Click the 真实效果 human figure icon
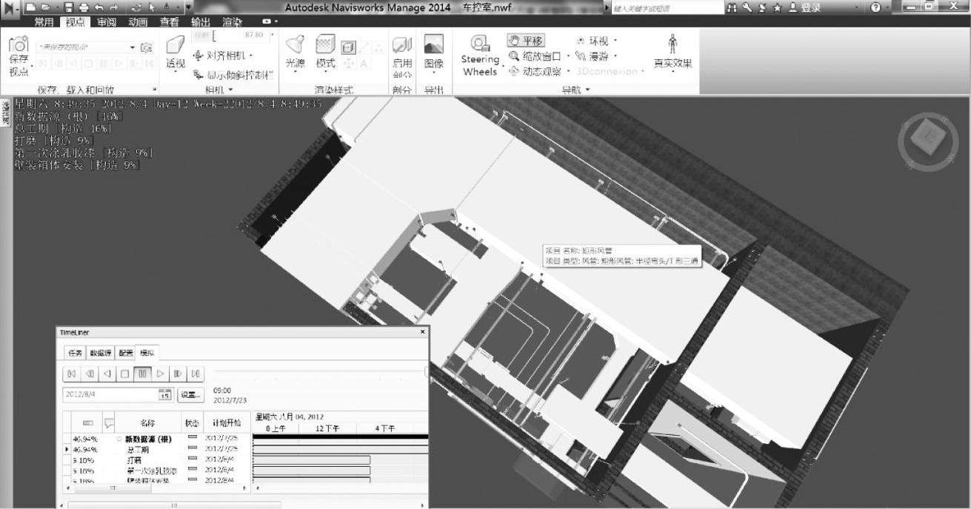Viewport: 971px width, 509px height. (673, 43)
